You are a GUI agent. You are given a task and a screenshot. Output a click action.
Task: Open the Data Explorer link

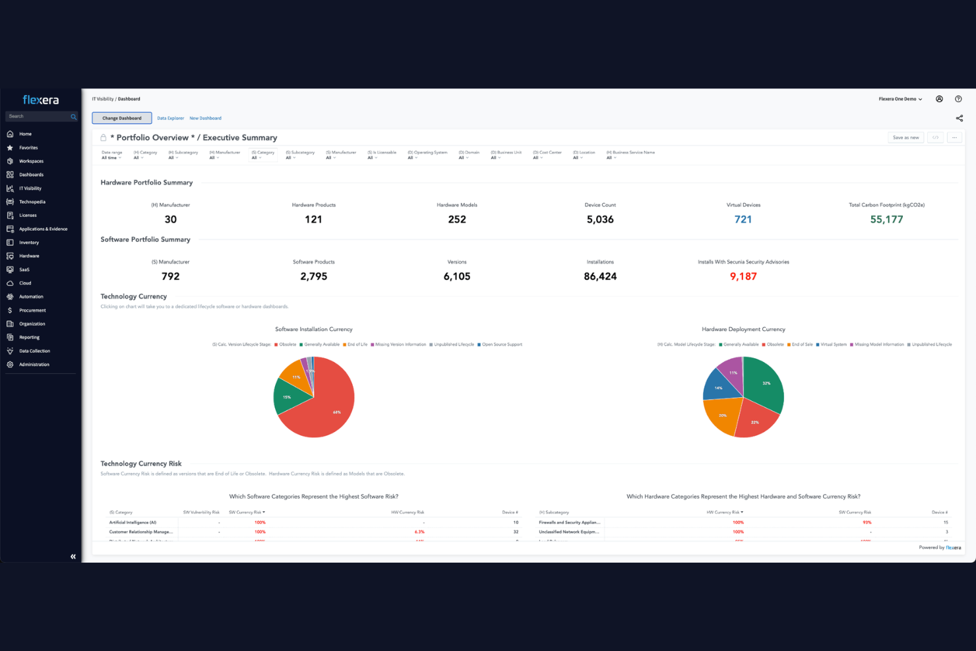click(x=170, y=118)
